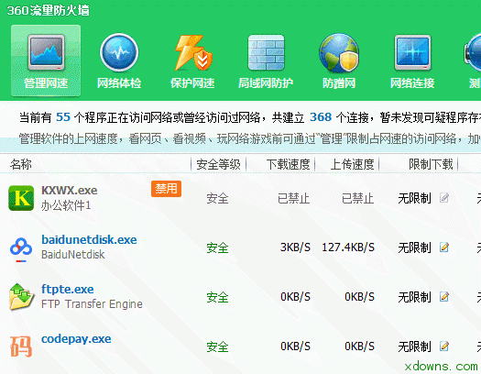
Task: Edit download limit for KXWX.exe
Action: click(444, 198)
